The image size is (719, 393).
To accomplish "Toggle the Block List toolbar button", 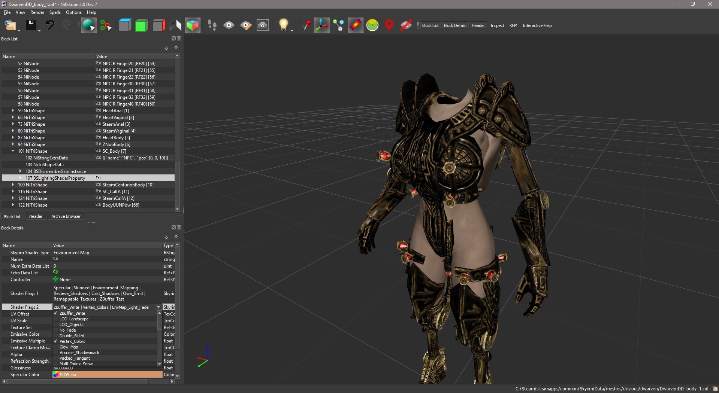I will [430, 25].
